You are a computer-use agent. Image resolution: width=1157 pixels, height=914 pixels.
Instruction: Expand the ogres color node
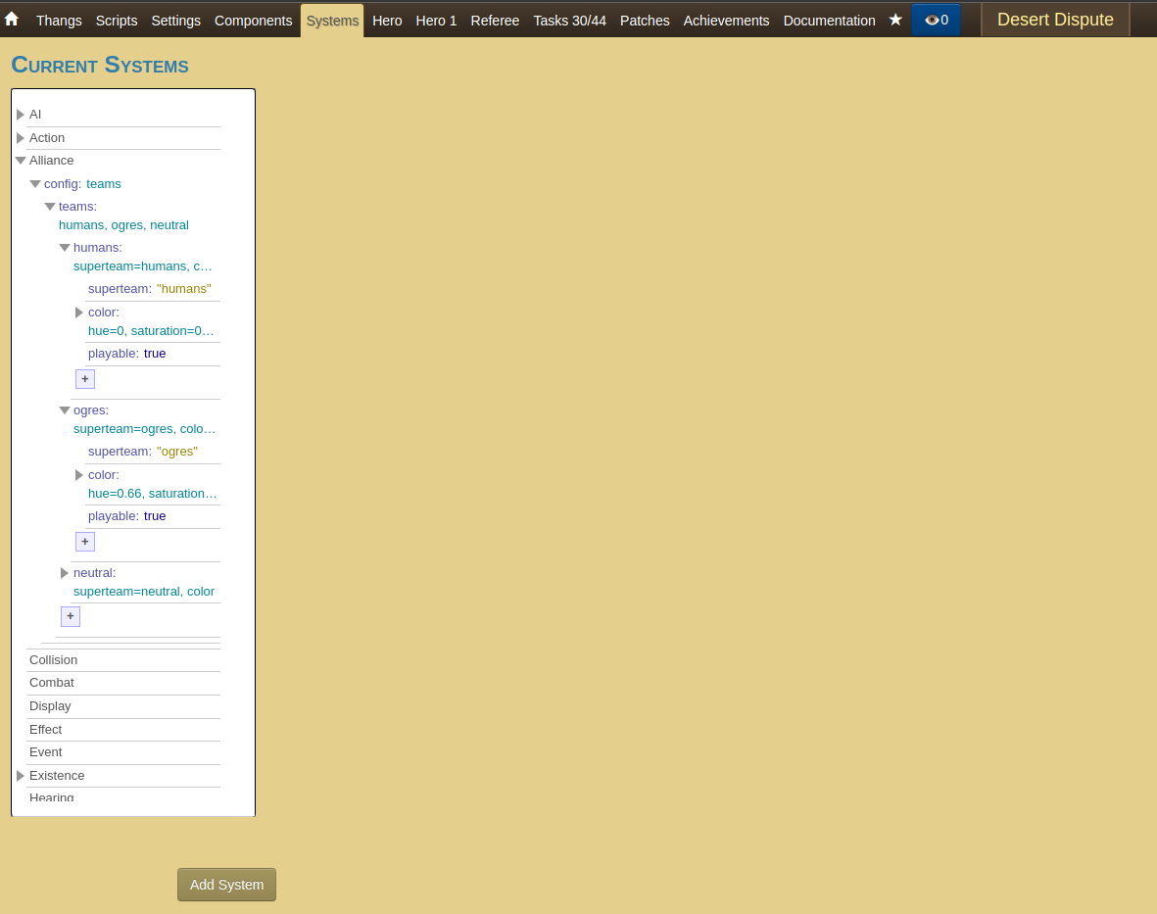79,475
